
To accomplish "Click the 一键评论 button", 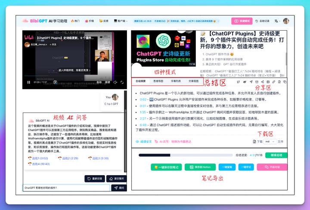I will coord(246,167).
